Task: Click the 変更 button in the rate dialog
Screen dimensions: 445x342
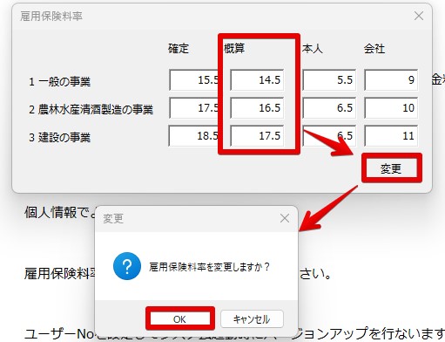Action: [391, 168]
